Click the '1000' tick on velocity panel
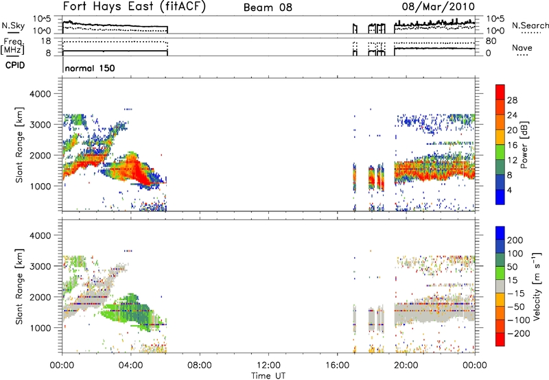This screenshot has width=549, height=380. coord(40,328)
